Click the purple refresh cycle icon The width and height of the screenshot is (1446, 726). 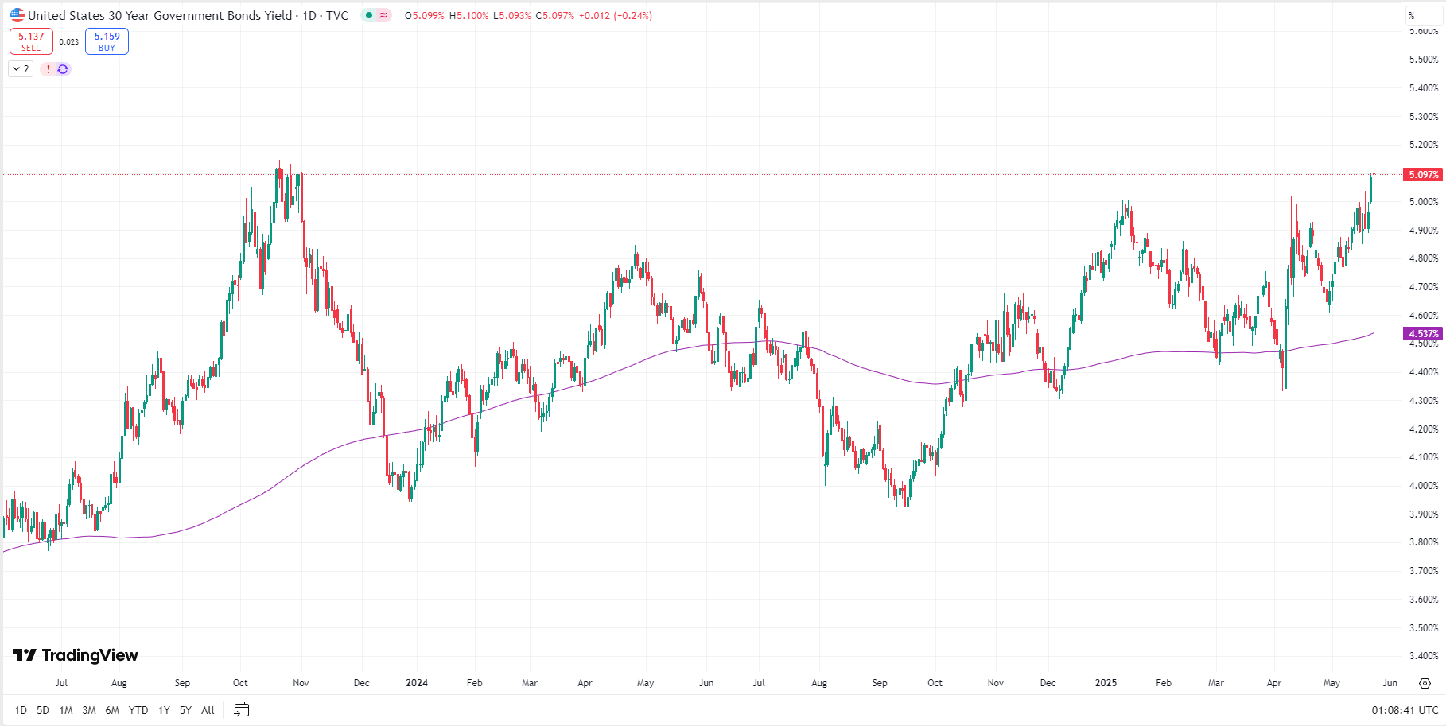coord(63,69)
